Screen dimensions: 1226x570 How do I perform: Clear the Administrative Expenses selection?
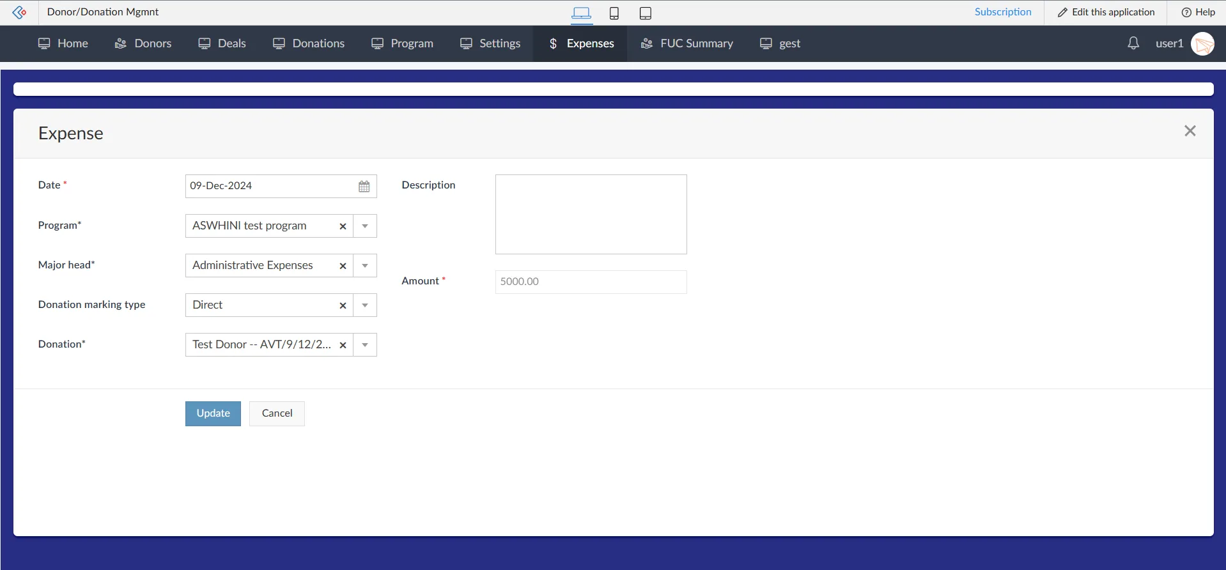click(x=343, y=266)
